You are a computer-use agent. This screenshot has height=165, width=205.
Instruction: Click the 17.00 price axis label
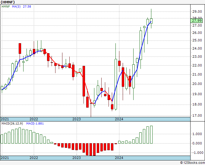coord(197,115)
